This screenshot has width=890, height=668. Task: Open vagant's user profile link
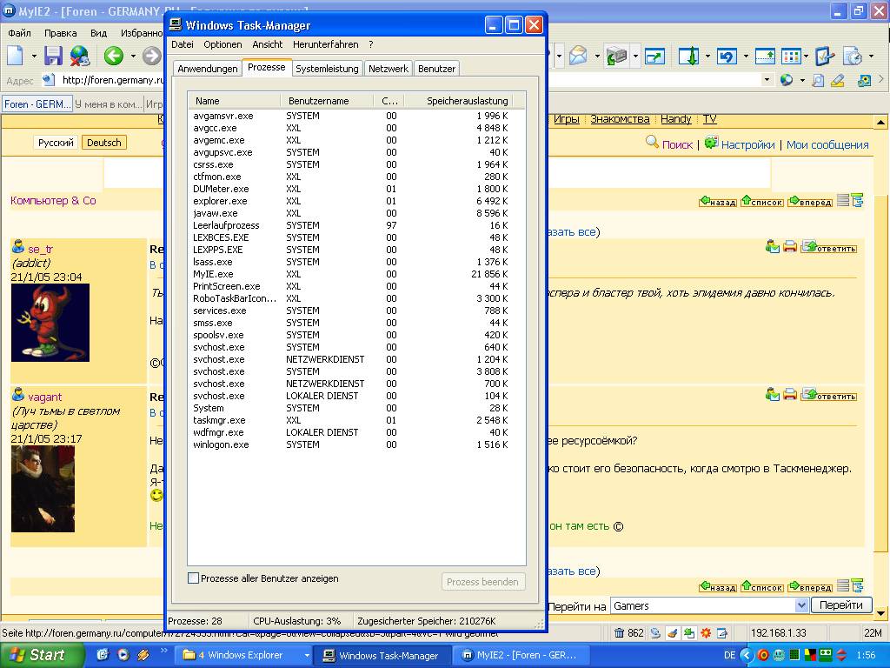click(x=45, y=397)
